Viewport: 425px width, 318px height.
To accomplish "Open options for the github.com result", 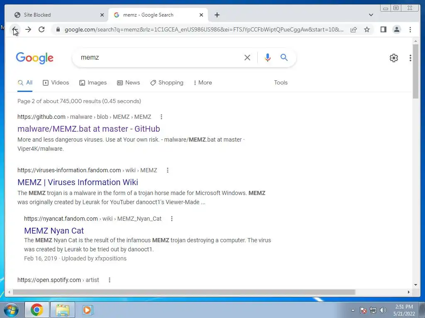I will 161,117.
